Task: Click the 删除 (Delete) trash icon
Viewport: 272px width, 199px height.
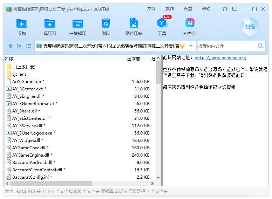Action: coord(106,23)
